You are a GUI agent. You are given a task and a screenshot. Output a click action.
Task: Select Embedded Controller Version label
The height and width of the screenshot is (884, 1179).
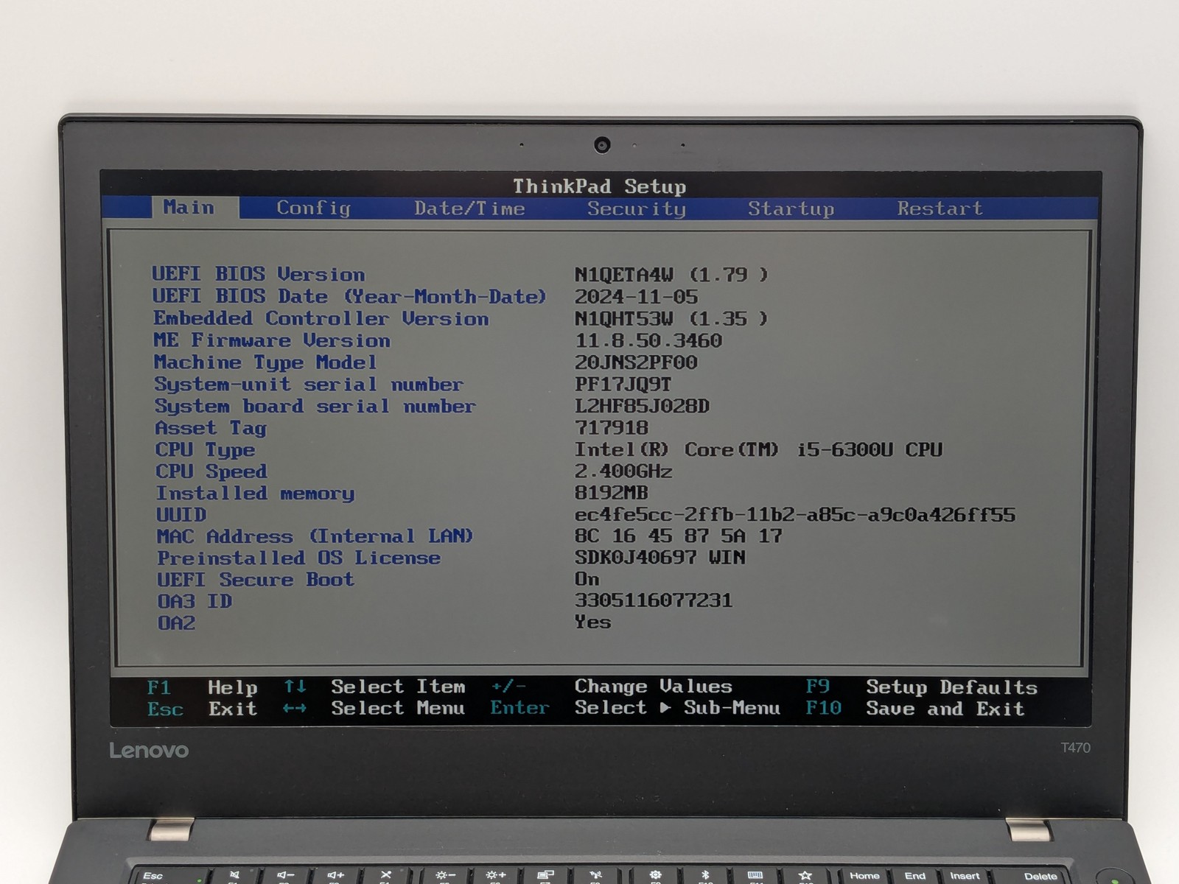tap(321, 318)
